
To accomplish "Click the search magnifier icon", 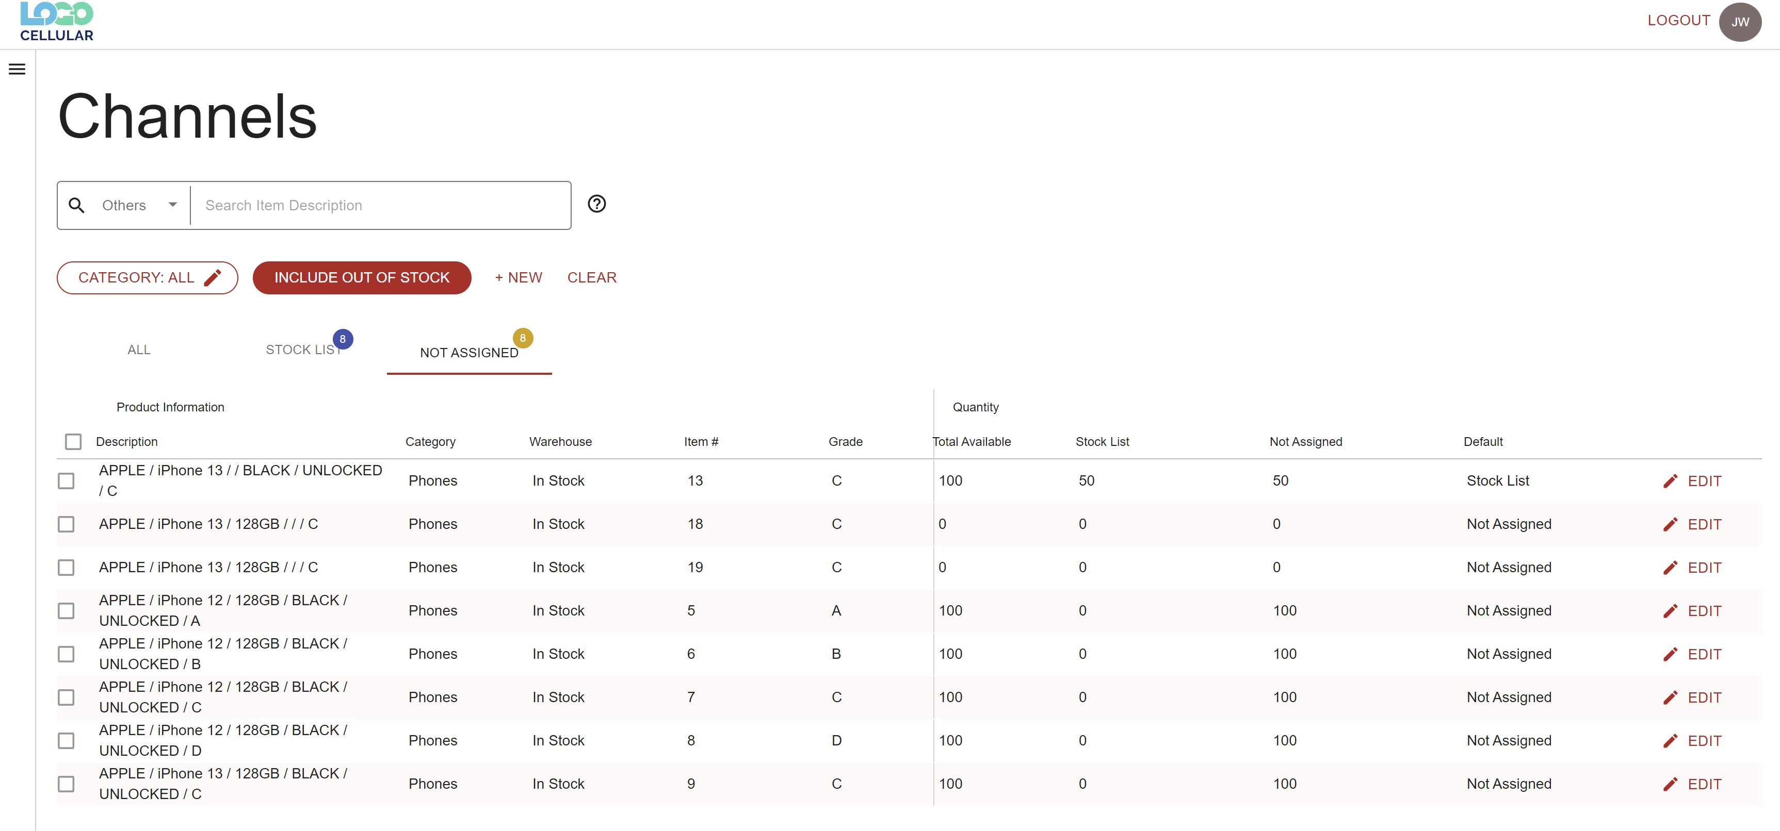I will coord(77,206).
